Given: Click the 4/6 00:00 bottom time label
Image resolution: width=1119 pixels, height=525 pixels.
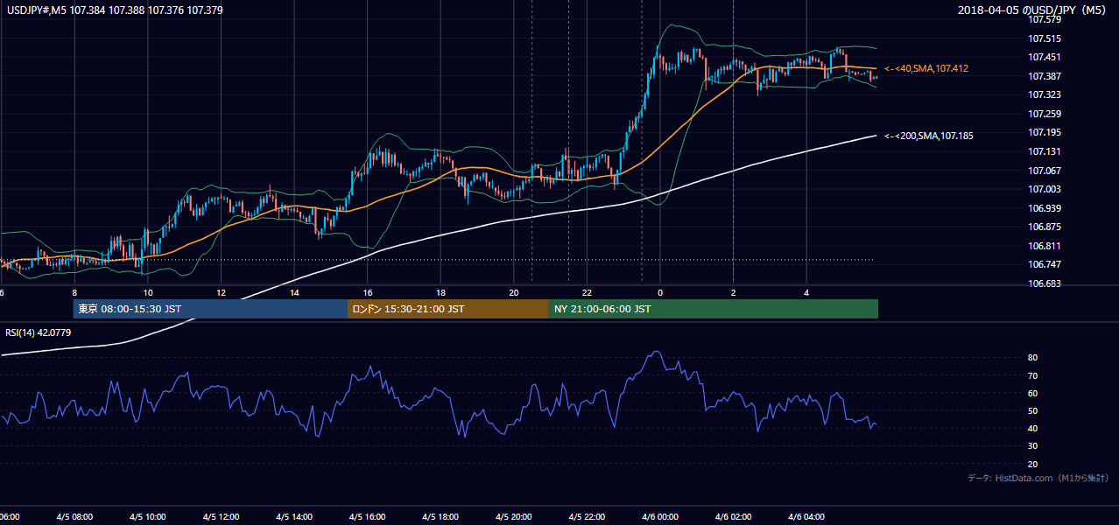Looking at the screenshot, I should (x=660, y=517).
